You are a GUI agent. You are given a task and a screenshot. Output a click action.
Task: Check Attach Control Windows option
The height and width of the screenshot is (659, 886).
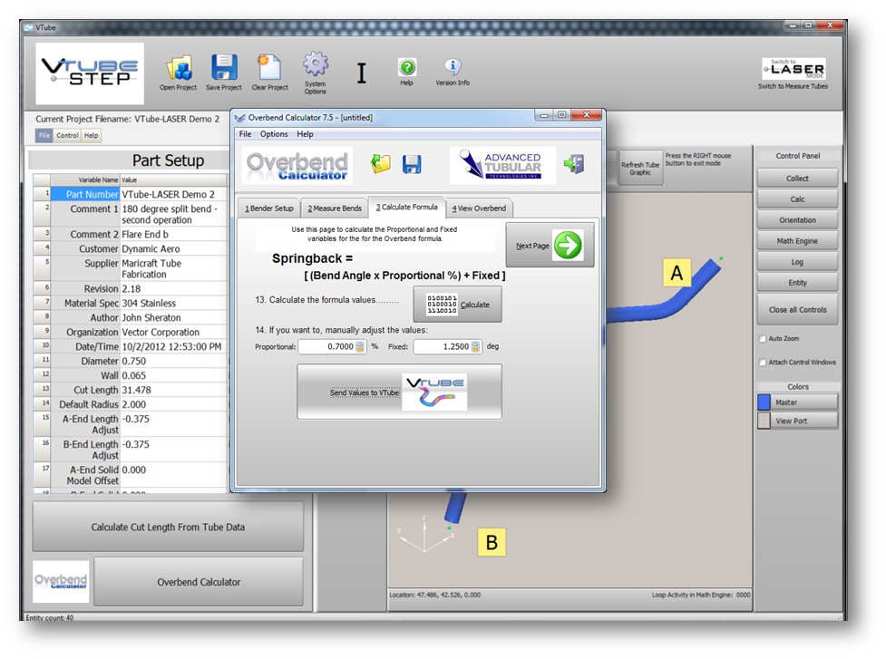pos(762,363)
